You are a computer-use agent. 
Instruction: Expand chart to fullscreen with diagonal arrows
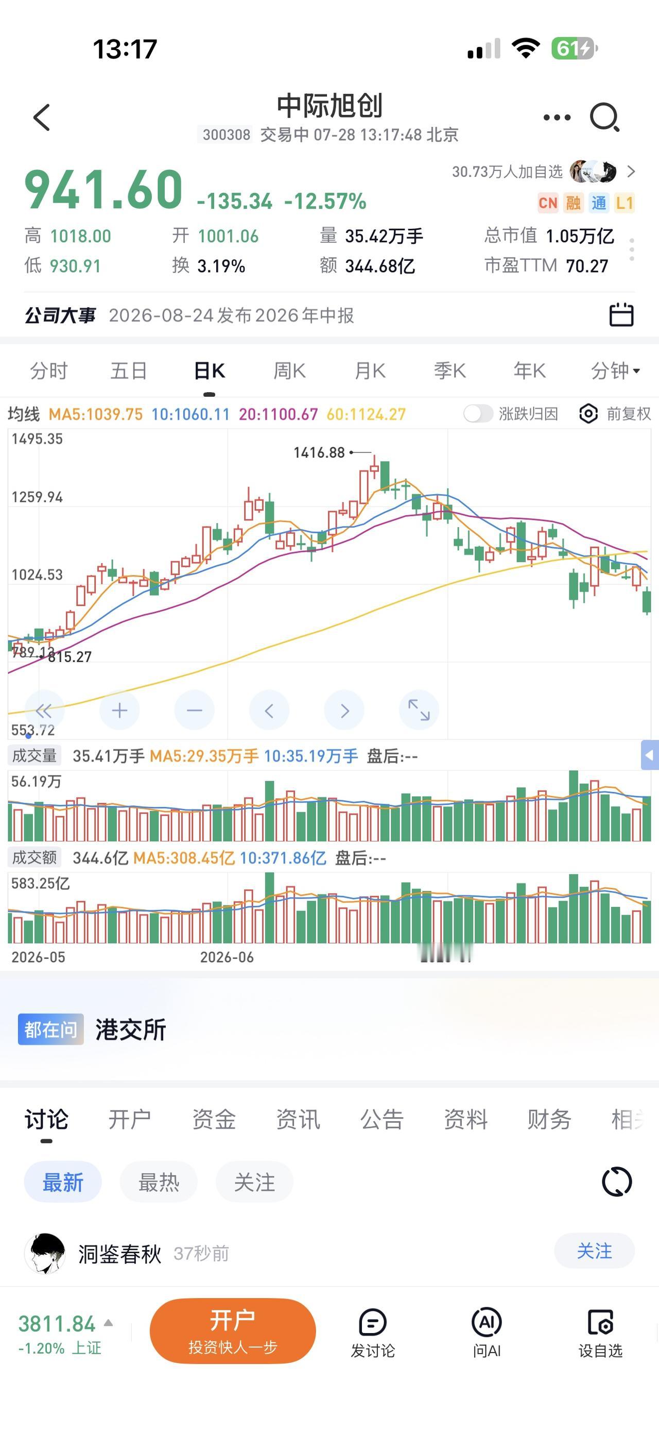(x=419, y=711)
